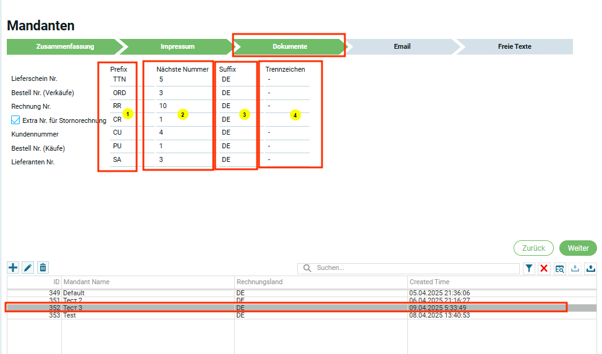The height and width of the screenshot is (354, 602).
Task: Open the Freie Texte step
Action: (x=514, y=46)
